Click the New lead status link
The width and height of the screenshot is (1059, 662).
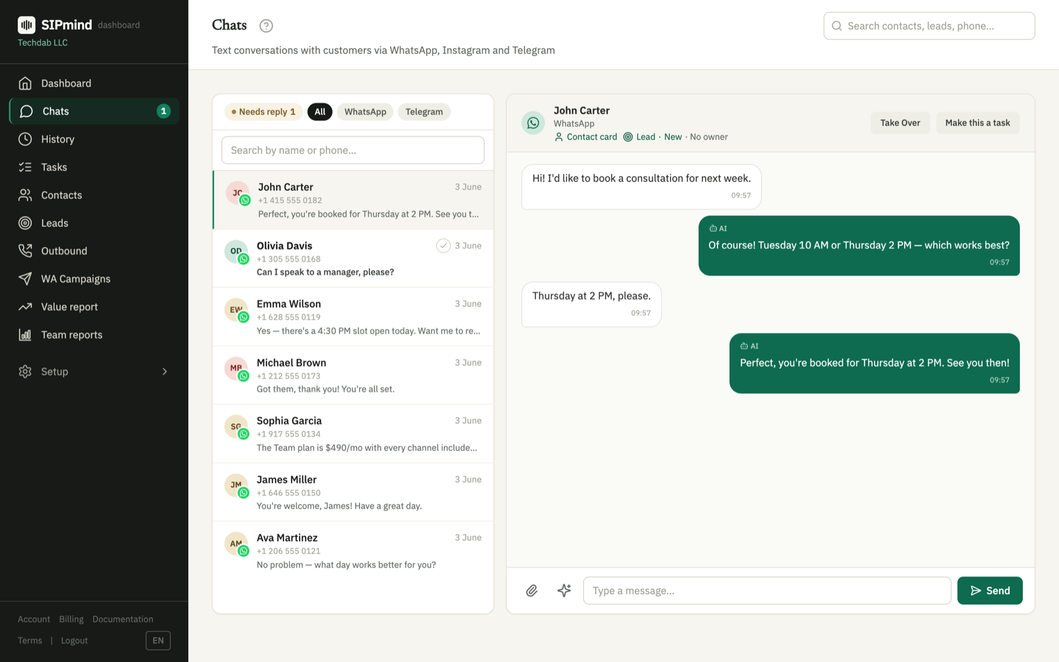coord(673,137)
